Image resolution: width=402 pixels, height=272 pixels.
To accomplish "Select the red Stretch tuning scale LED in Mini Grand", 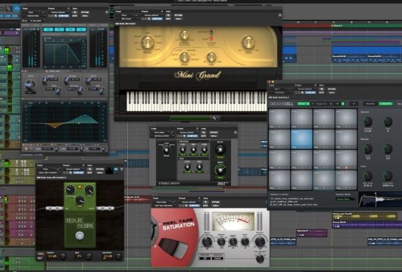I will (x=211, y=38).
